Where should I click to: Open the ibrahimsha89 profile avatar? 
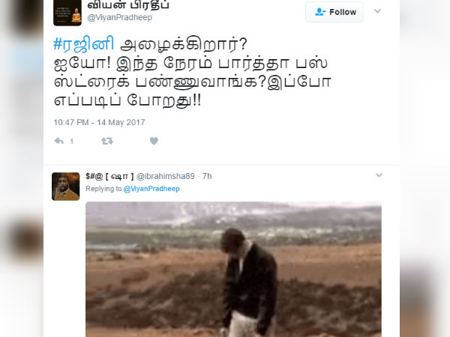click(x=66, y=186)
